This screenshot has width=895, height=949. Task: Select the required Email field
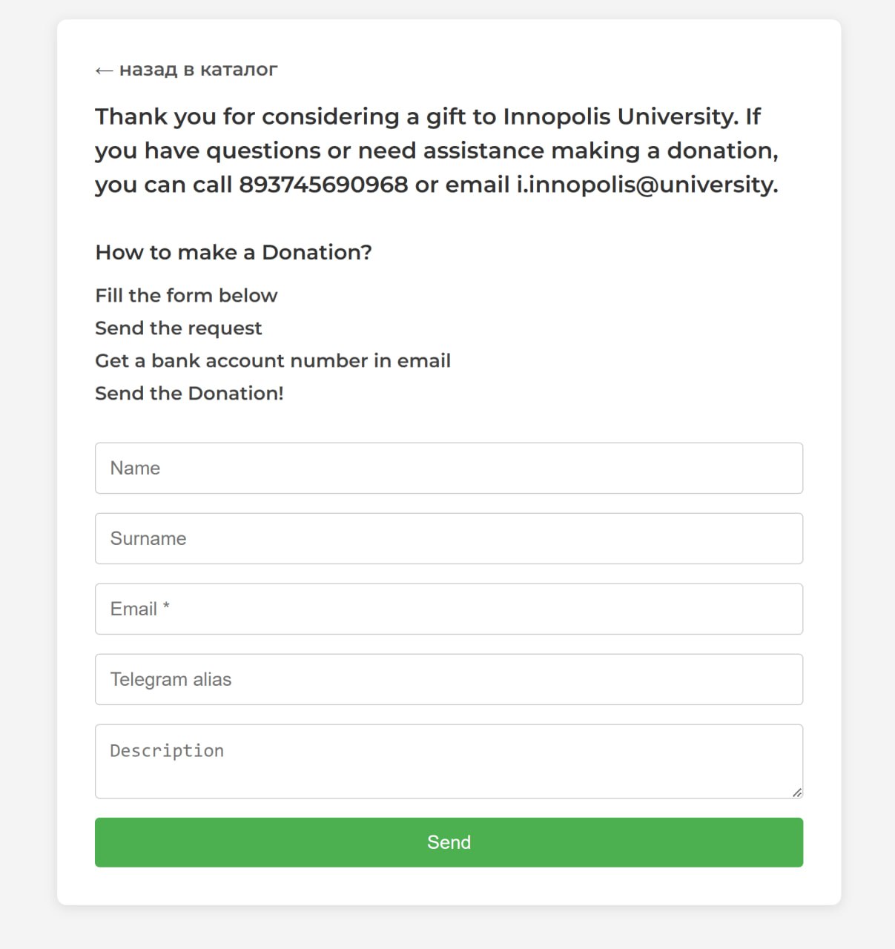click(x=449, y=609)
